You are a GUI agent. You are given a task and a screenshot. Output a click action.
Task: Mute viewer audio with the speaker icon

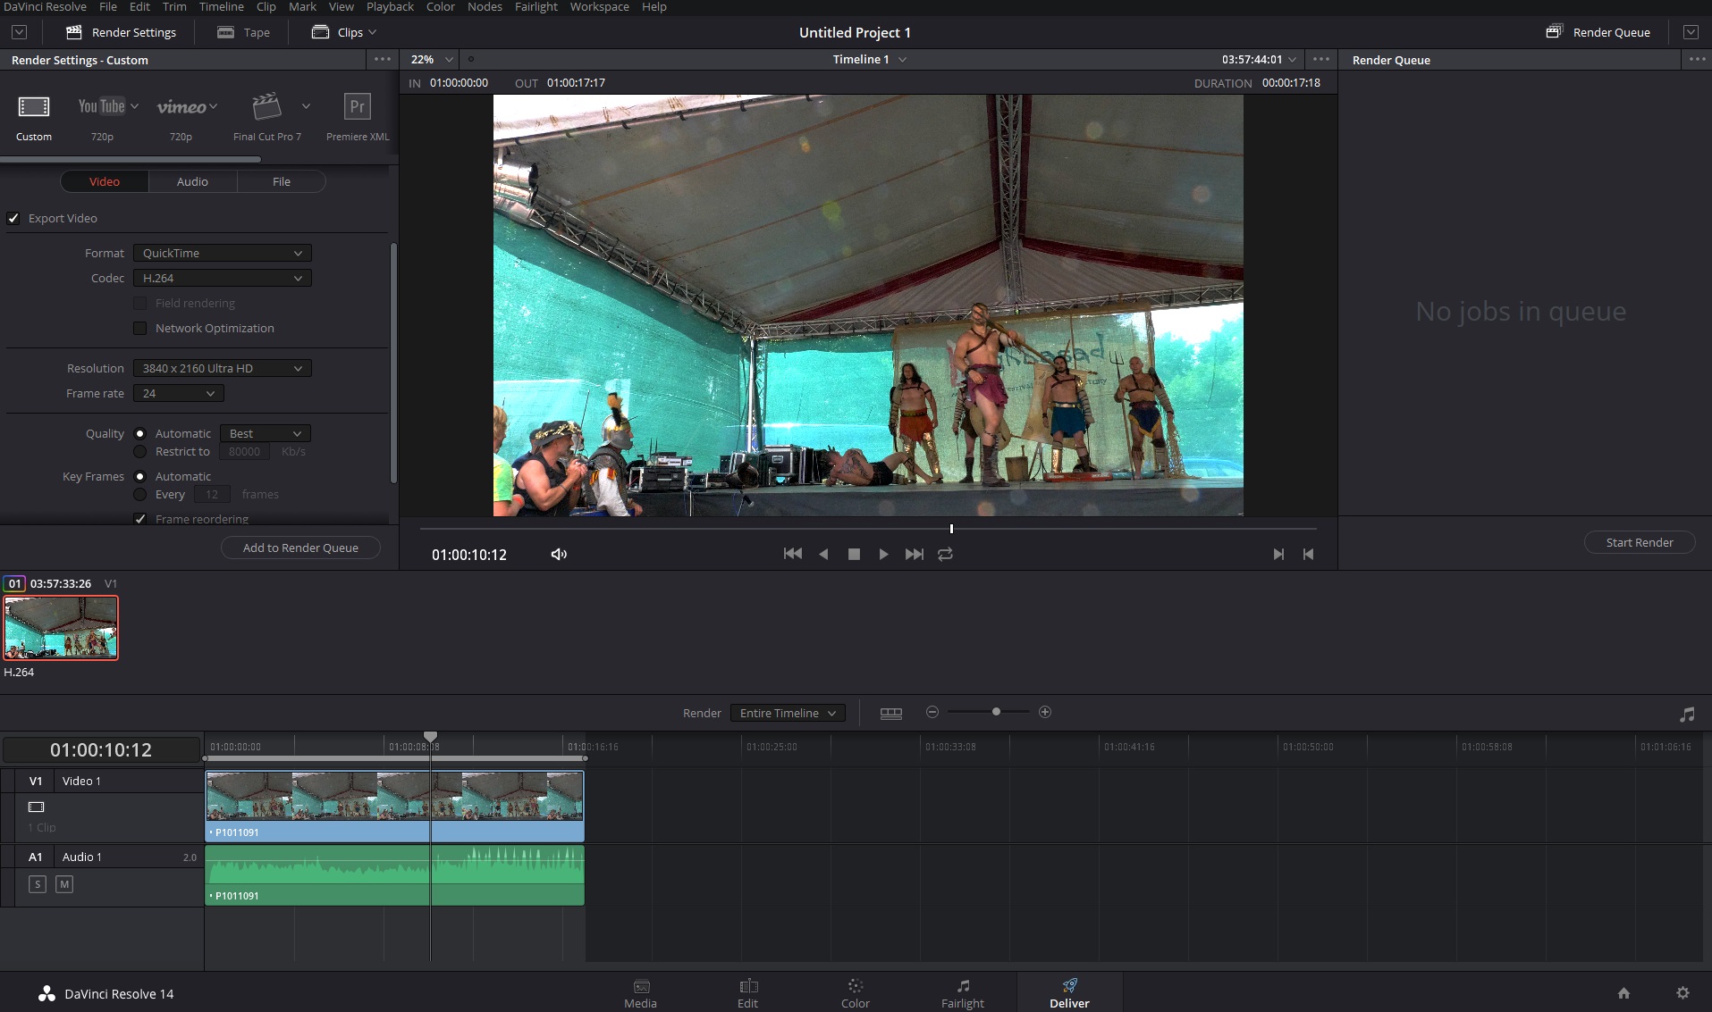[559, 555]
